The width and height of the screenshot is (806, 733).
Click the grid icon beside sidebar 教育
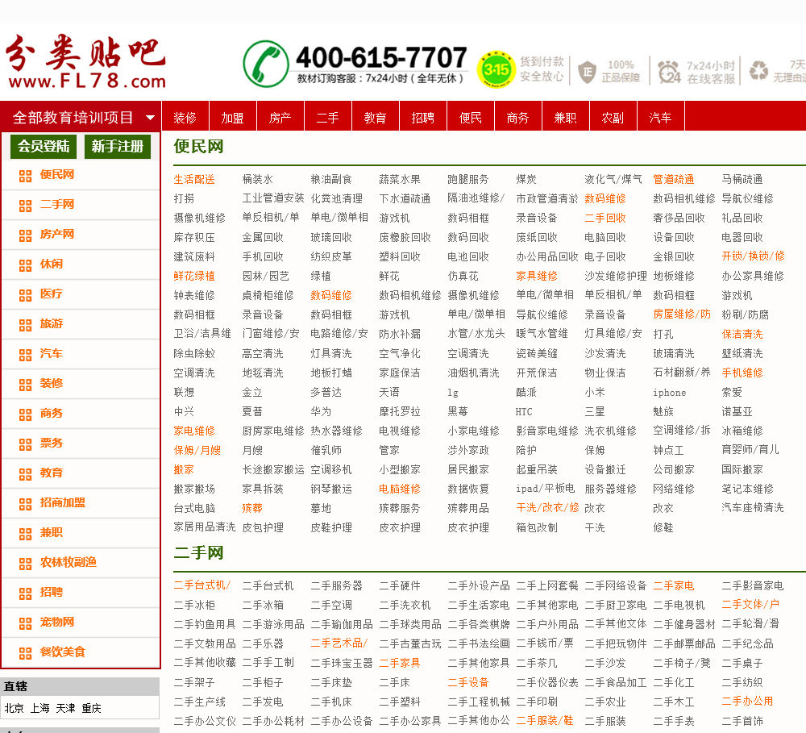(x=25, y=474)
